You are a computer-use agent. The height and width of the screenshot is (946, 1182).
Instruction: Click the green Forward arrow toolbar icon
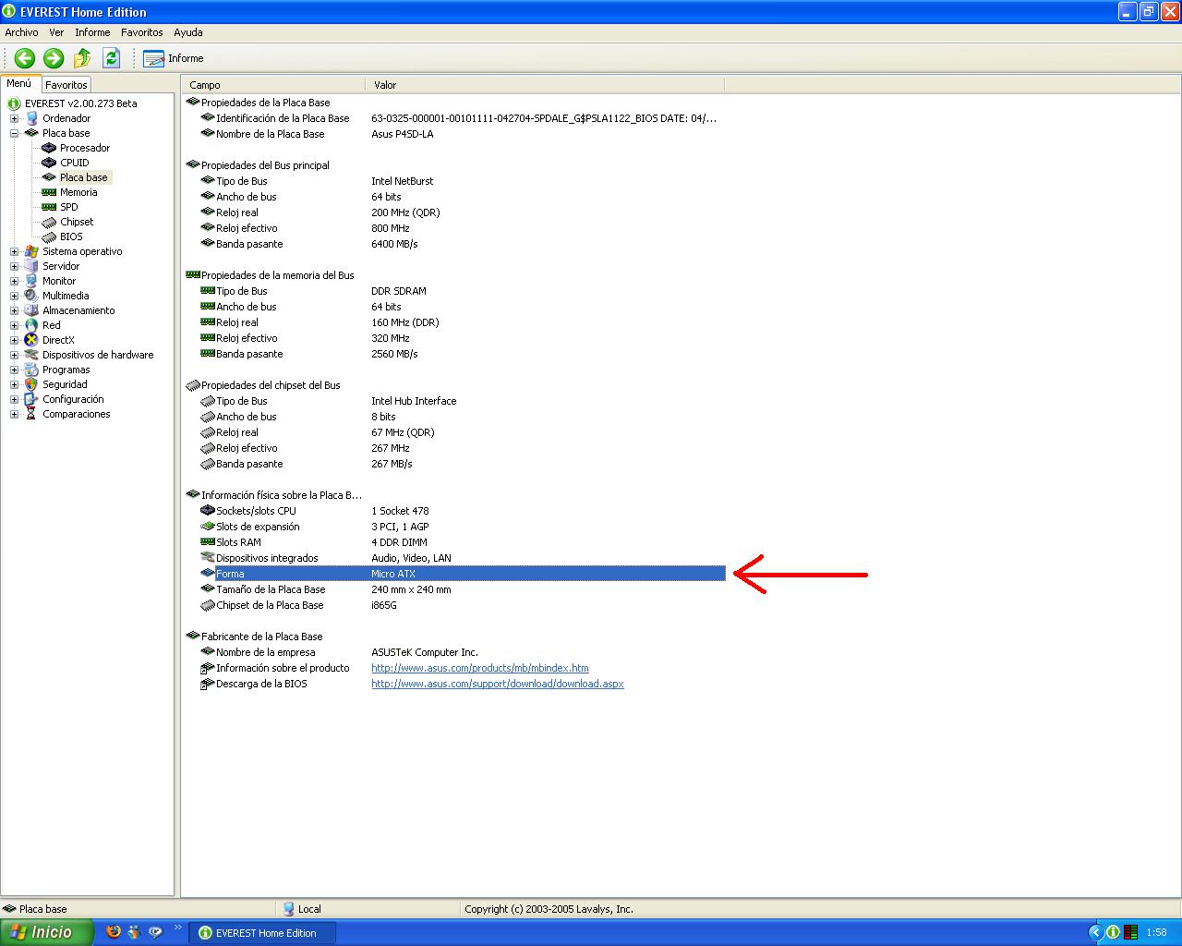click(x=54, y=58)
